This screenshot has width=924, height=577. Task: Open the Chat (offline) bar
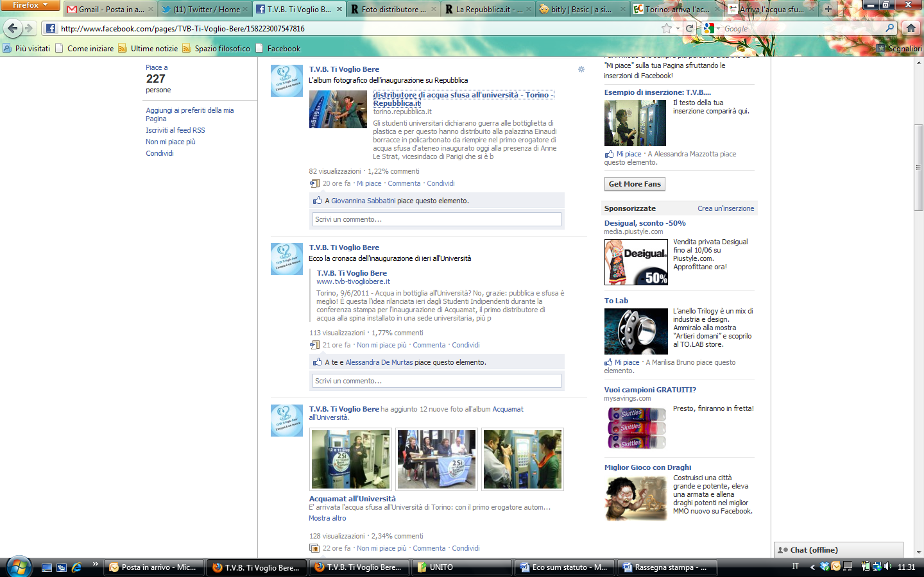pos(839,550)
